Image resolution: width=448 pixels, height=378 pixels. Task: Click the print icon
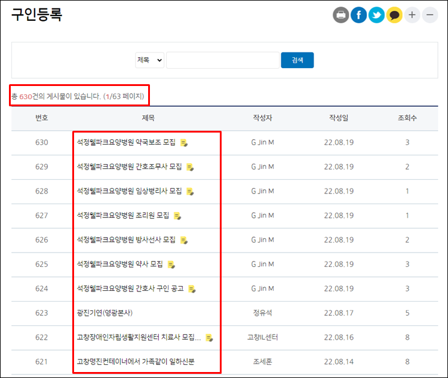coord(341,15)
